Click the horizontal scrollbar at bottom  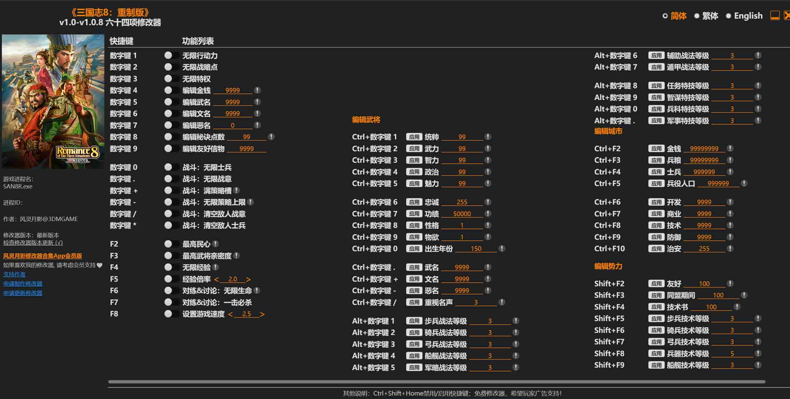[436, 382]
